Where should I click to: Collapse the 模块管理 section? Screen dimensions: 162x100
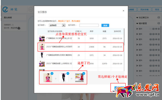pyautogui.click(x=137, y=23)
